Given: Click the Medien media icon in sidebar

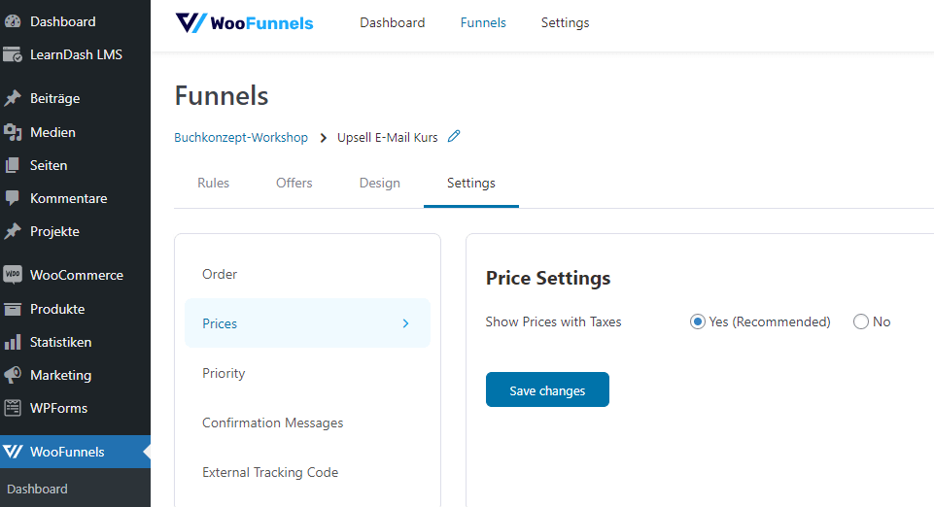Looking at the screenshot, I should (13, 132).
